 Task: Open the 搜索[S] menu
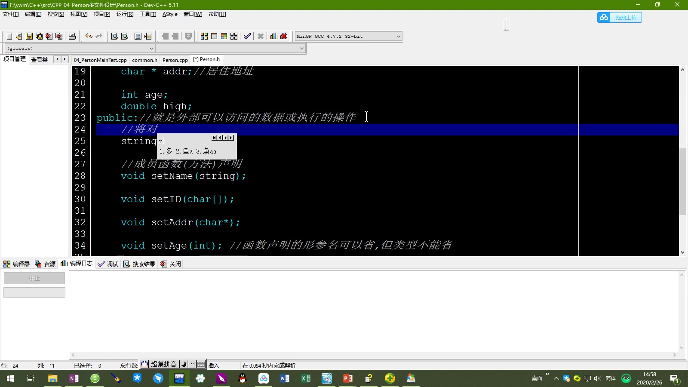56,14
